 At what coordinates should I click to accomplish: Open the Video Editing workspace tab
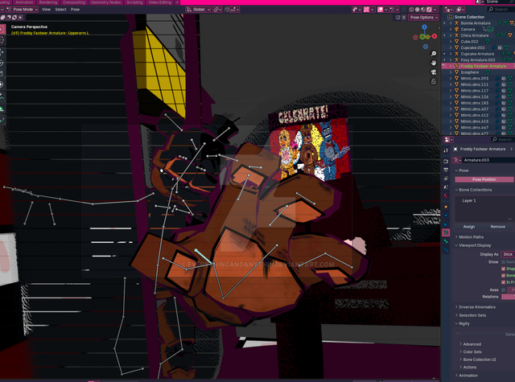(x=160, y=2)
